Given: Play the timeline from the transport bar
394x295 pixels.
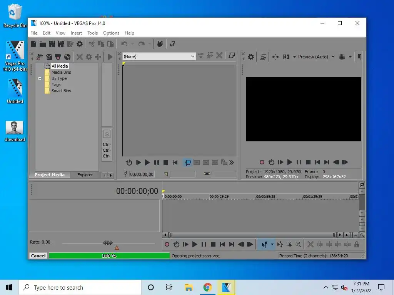Looking at the screenshot, I should 194,244.
